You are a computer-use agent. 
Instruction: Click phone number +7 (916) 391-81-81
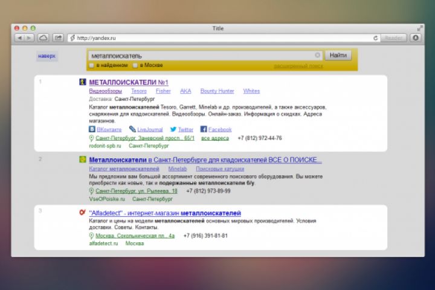tap(205, 236)
